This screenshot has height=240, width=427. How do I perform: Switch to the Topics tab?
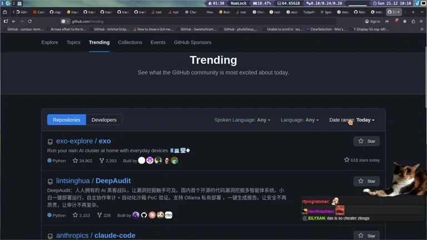click(x=73, y=42)
